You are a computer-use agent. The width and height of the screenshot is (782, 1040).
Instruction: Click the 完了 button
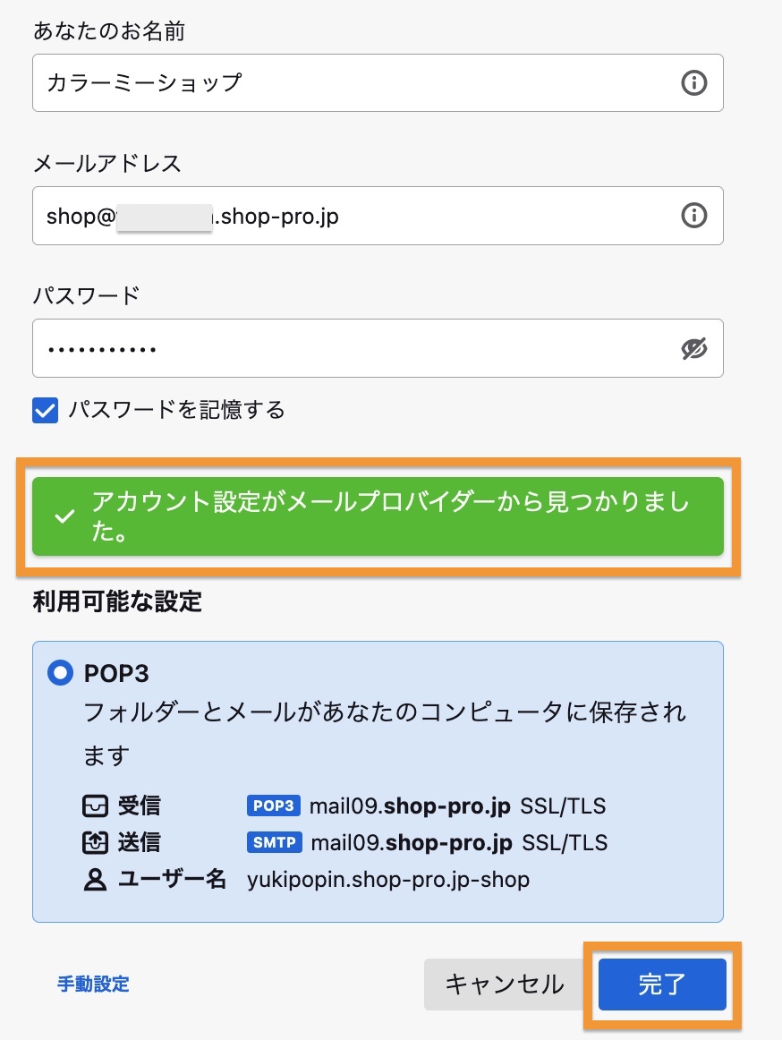point(662,985)
